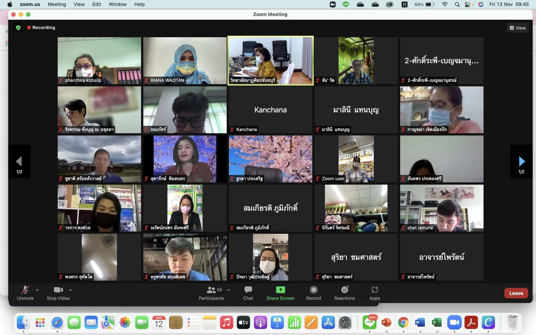Open the Reactions smiley icon
Viewport: 536px width, 335px height.
coord(344,290)
